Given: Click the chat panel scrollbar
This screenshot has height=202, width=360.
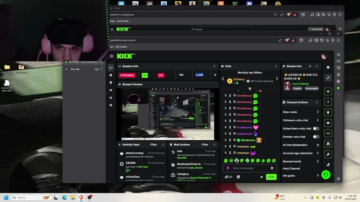Looking at the screenshot, I should 280,154.
